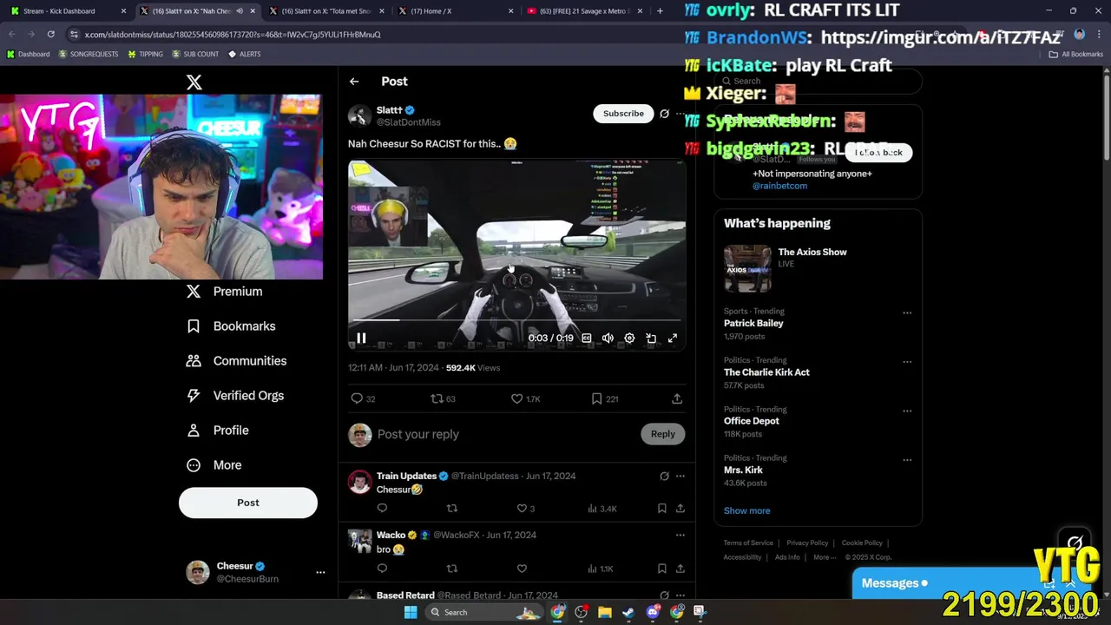Open more options on Wacko reply

click(680, 535)
